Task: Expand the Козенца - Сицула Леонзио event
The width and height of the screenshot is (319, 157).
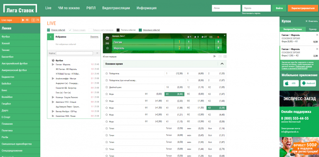Action: point(53,97)
